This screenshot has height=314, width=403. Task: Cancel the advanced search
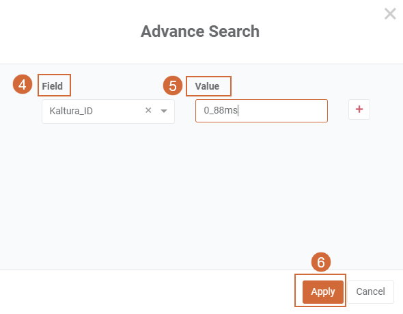coord(370,292)
